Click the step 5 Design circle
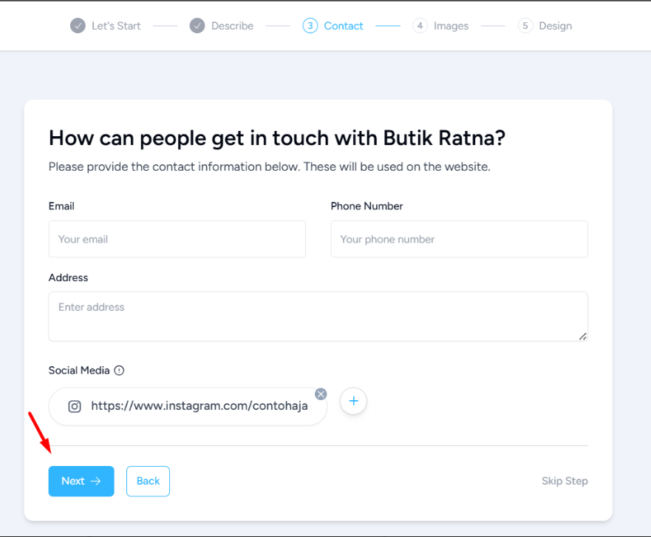Screen dimensions: 651x537 525,26
